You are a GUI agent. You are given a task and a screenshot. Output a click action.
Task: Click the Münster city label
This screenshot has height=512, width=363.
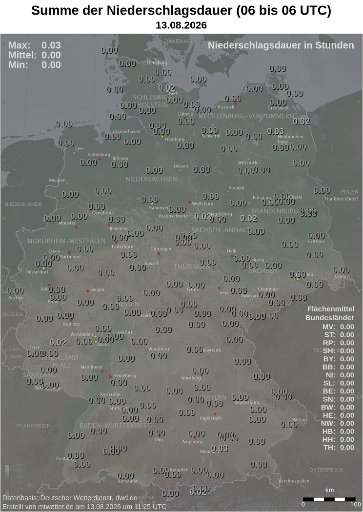[67, 223]
